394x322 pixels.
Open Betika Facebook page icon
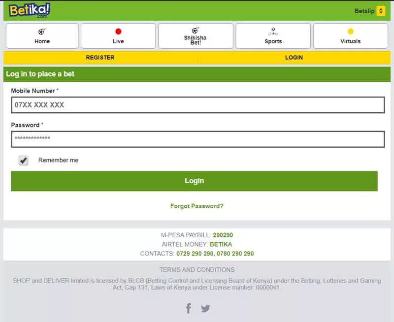coord(189,308)
